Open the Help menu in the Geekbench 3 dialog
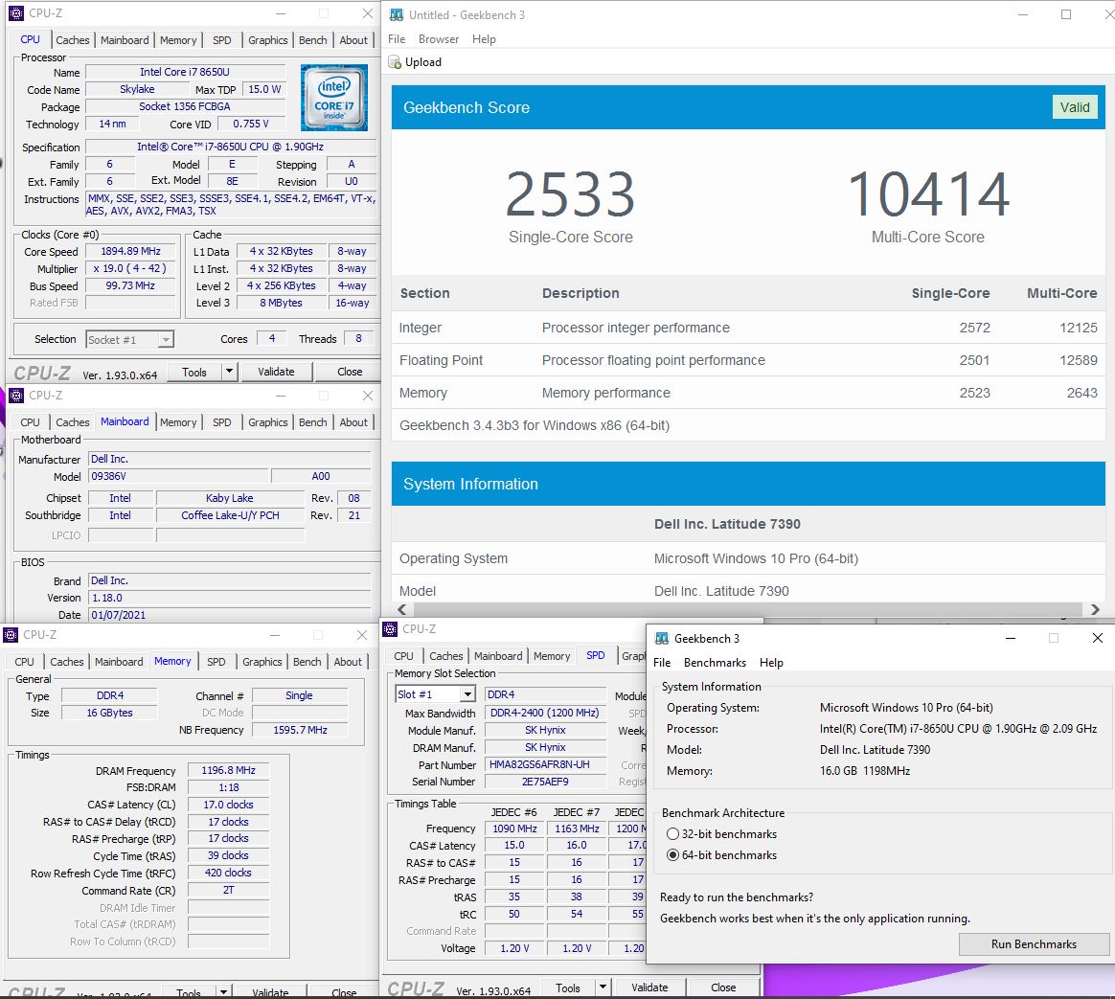1115x999 pixels. tap(771, 663)
